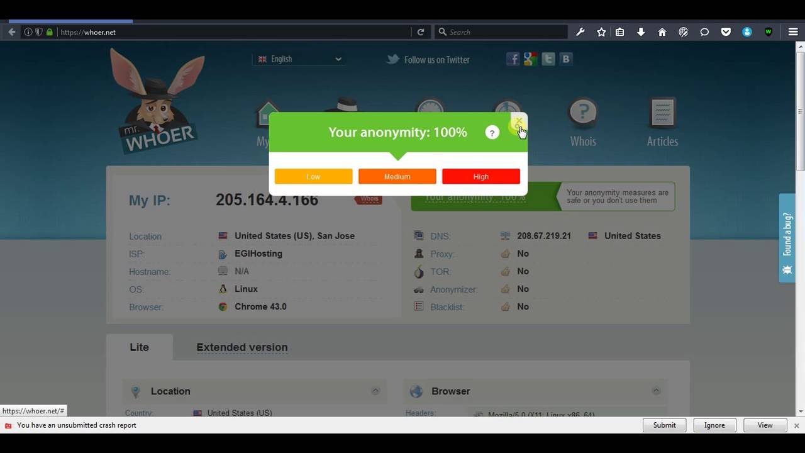Go back using the browser back arrow
This screenshot has width=805, height=453.
coord(12,32)
